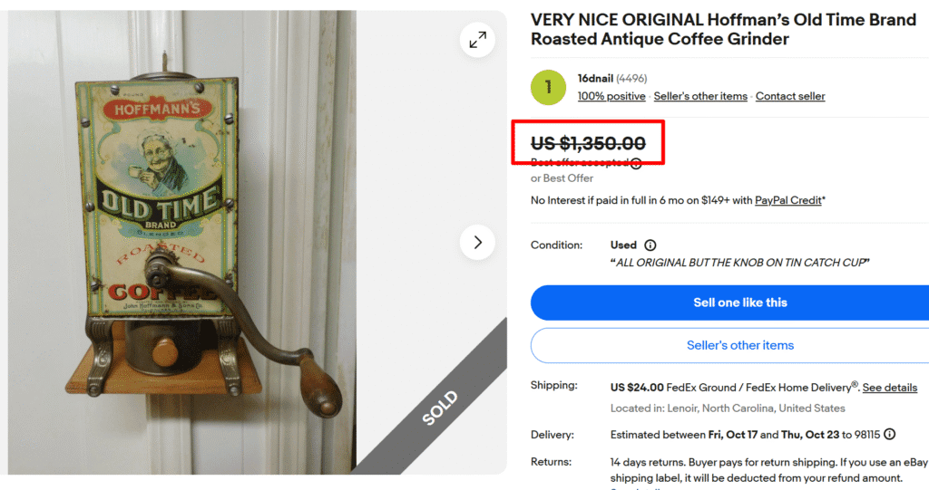This screenshot has height=490, width=929.
Task: Click the seller's feedback count (4496)
Action: click(x=631, y=79)
